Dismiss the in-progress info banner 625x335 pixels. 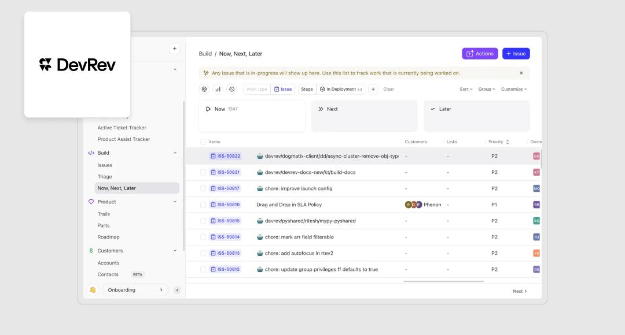521,73
